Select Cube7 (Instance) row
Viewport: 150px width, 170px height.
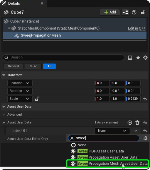[x=75, y=21]
